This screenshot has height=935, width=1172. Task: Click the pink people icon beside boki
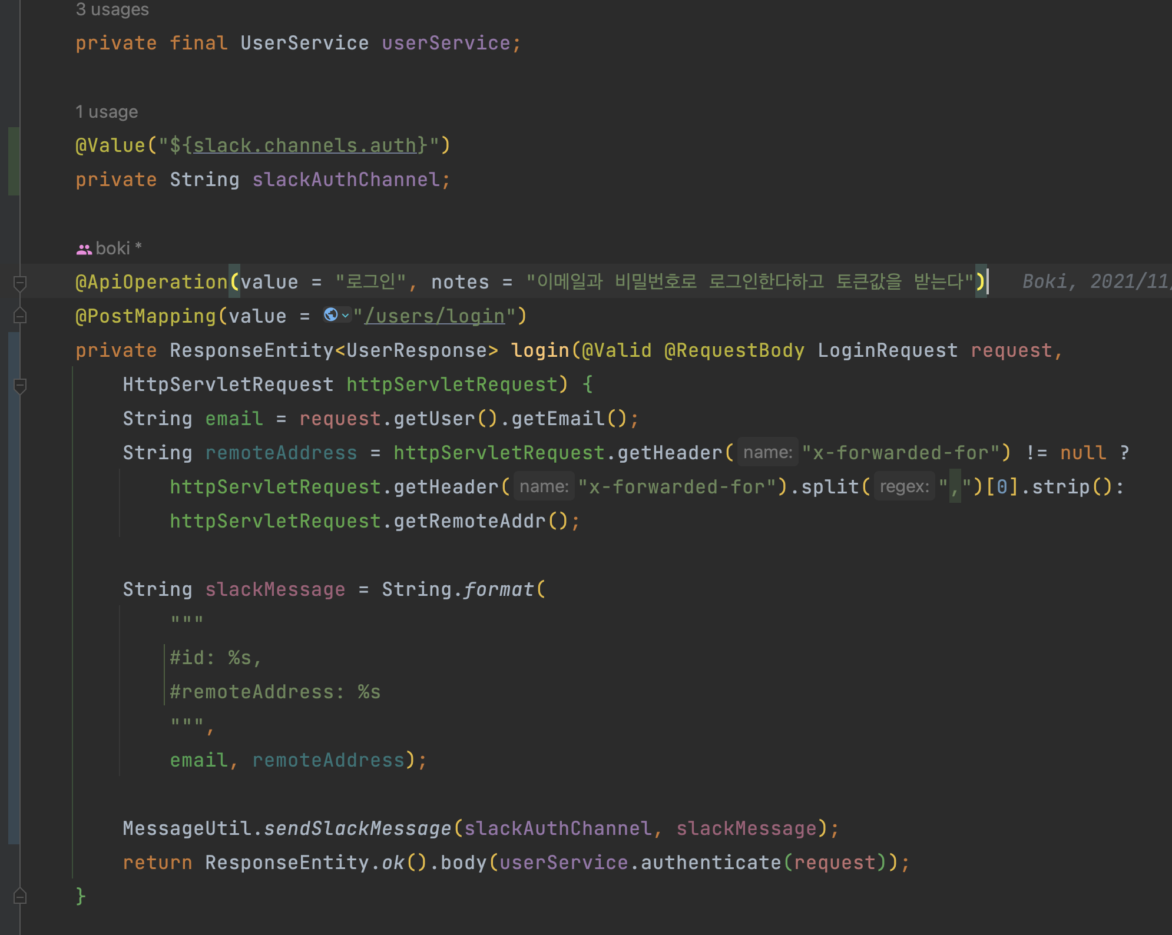pos(84,249)
